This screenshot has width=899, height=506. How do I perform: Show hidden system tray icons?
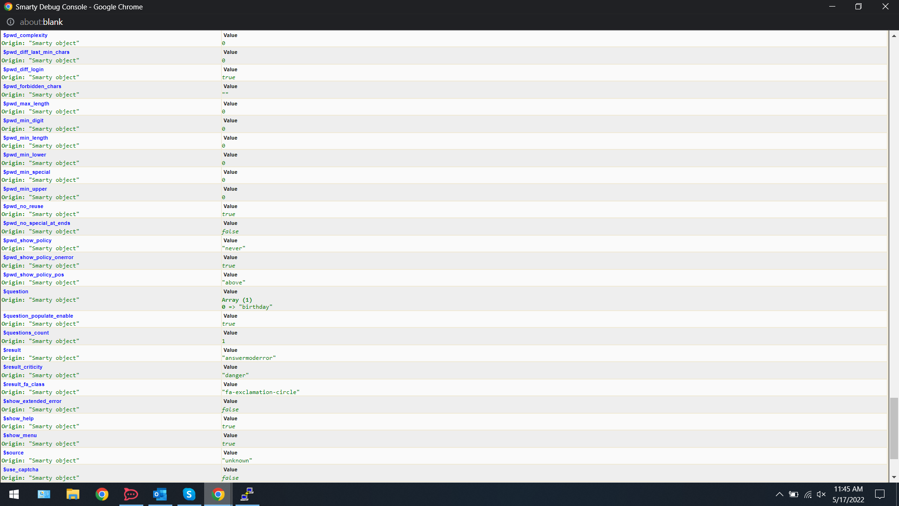(x=779, y=494)
